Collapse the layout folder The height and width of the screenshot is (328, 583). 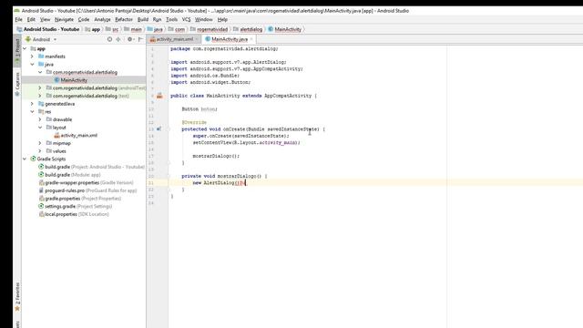click(x=40, y=128)
